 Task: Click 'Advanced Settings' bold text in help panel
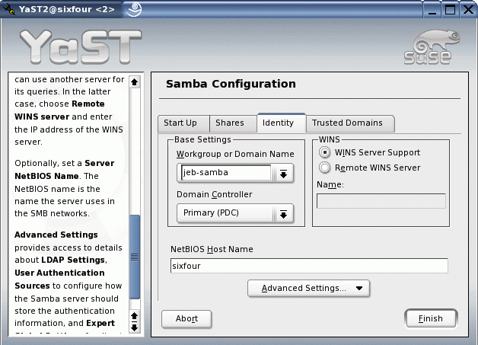[56, 235]
